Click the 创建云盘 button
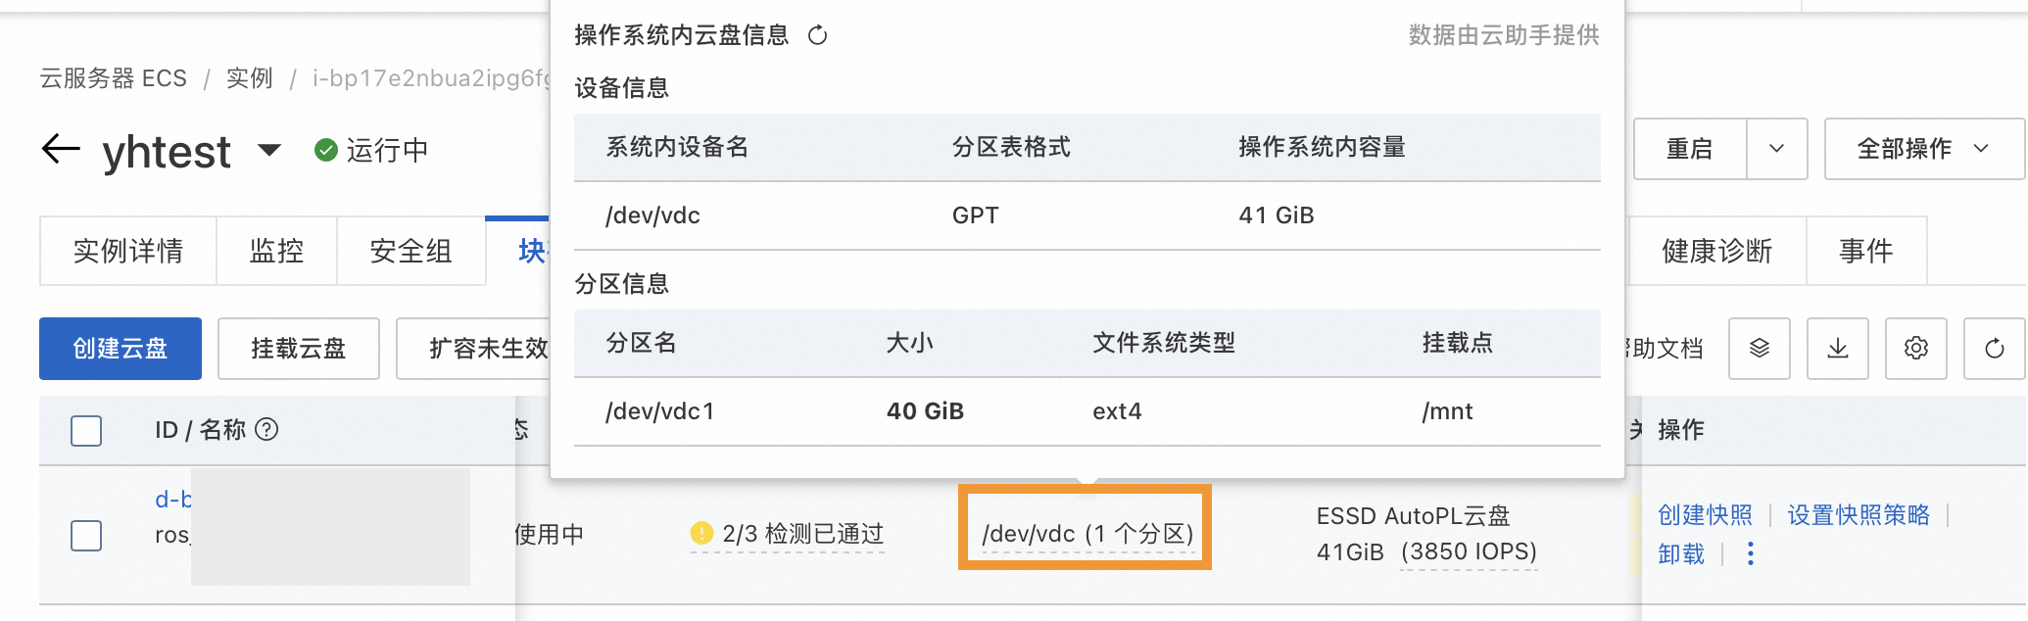 (x=121, y=348)
